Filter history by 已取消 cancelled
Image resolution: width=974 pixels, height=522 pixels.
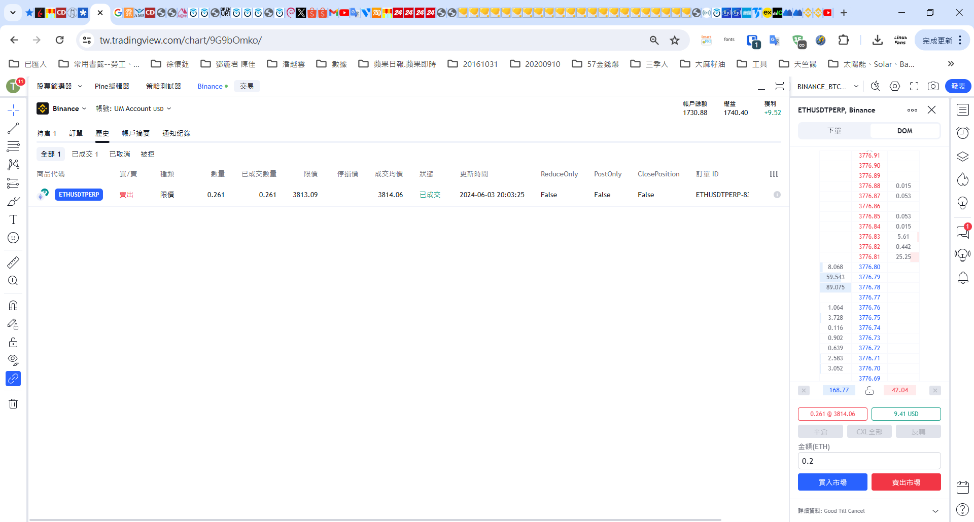point(120,154)
